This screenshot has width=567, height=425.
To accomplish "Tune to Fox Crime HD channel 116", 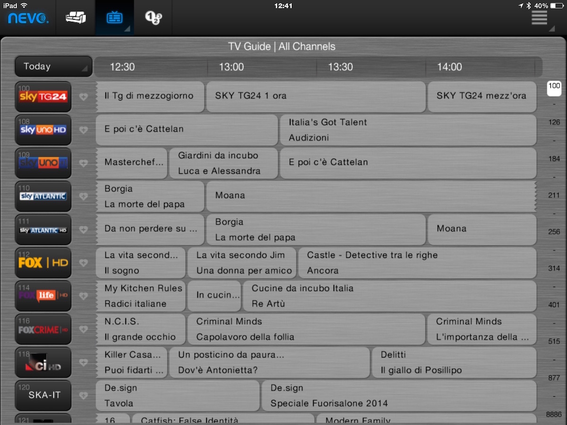I will 43,329.
